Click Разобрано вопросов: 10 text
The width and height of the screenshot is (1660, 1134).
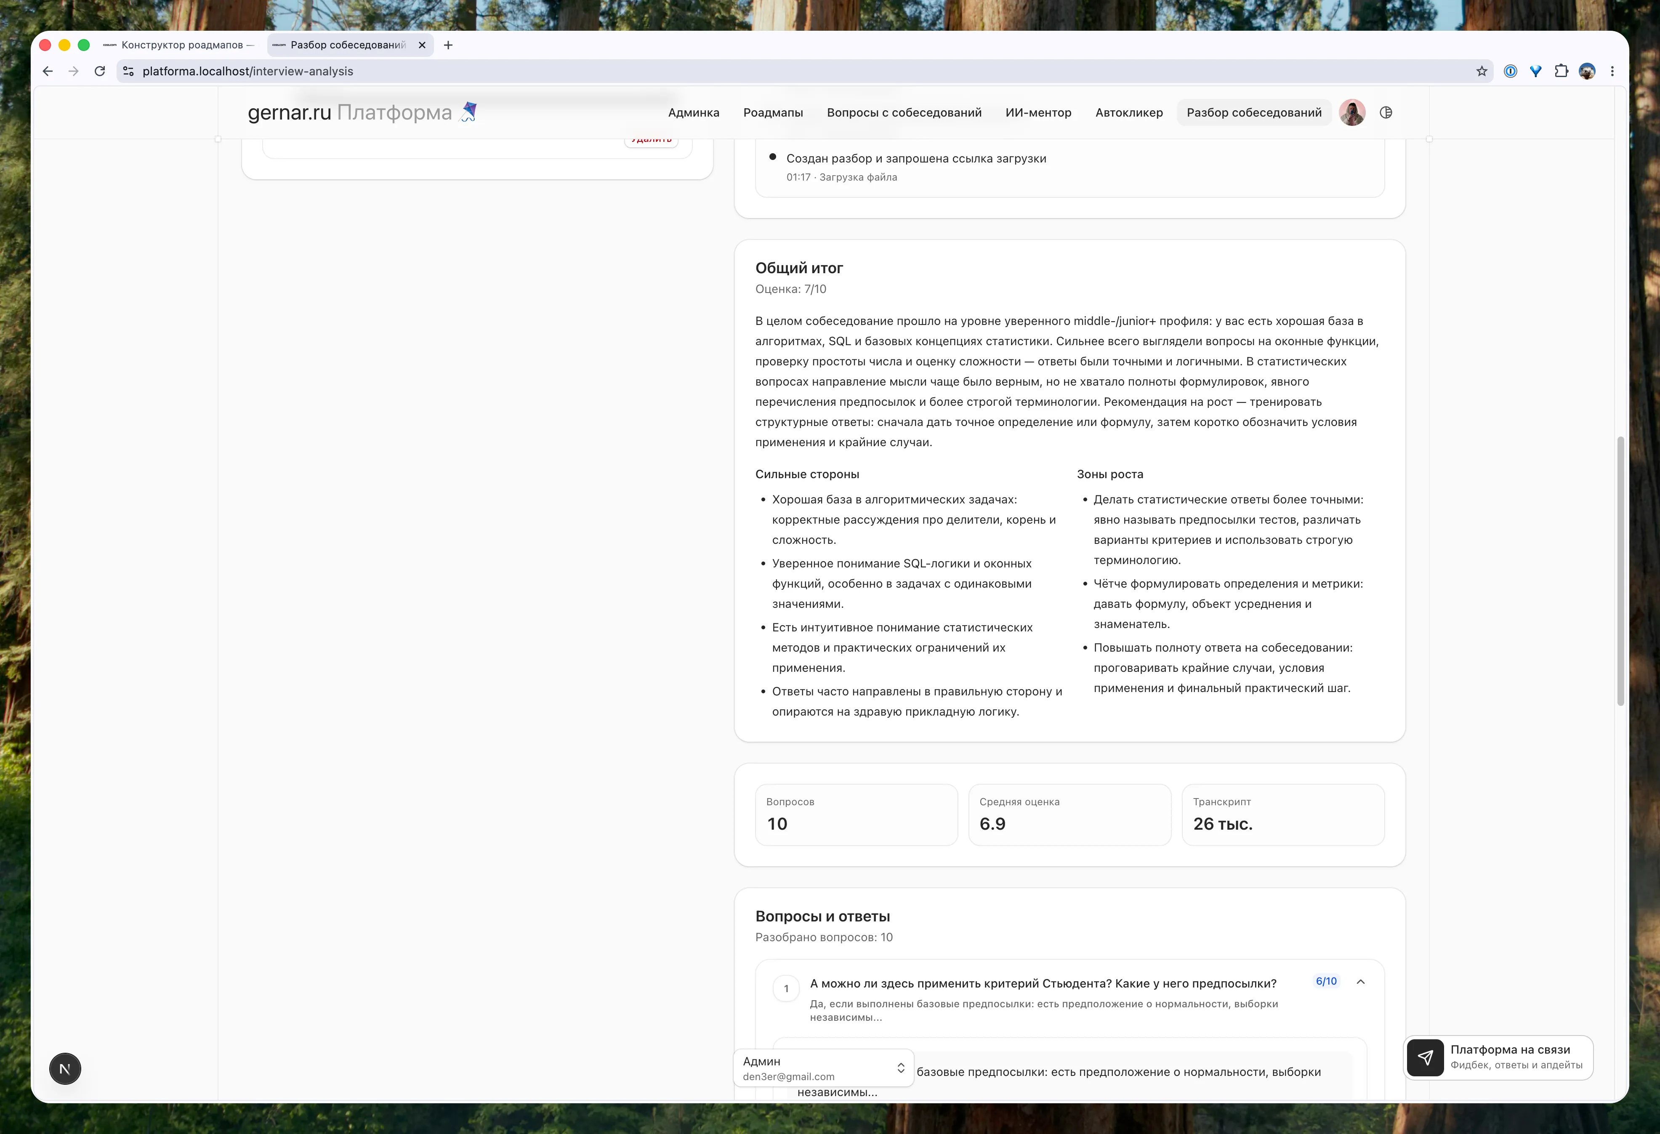824,937
